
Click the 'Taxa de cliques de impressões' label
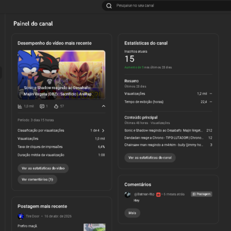click(40, 147)
